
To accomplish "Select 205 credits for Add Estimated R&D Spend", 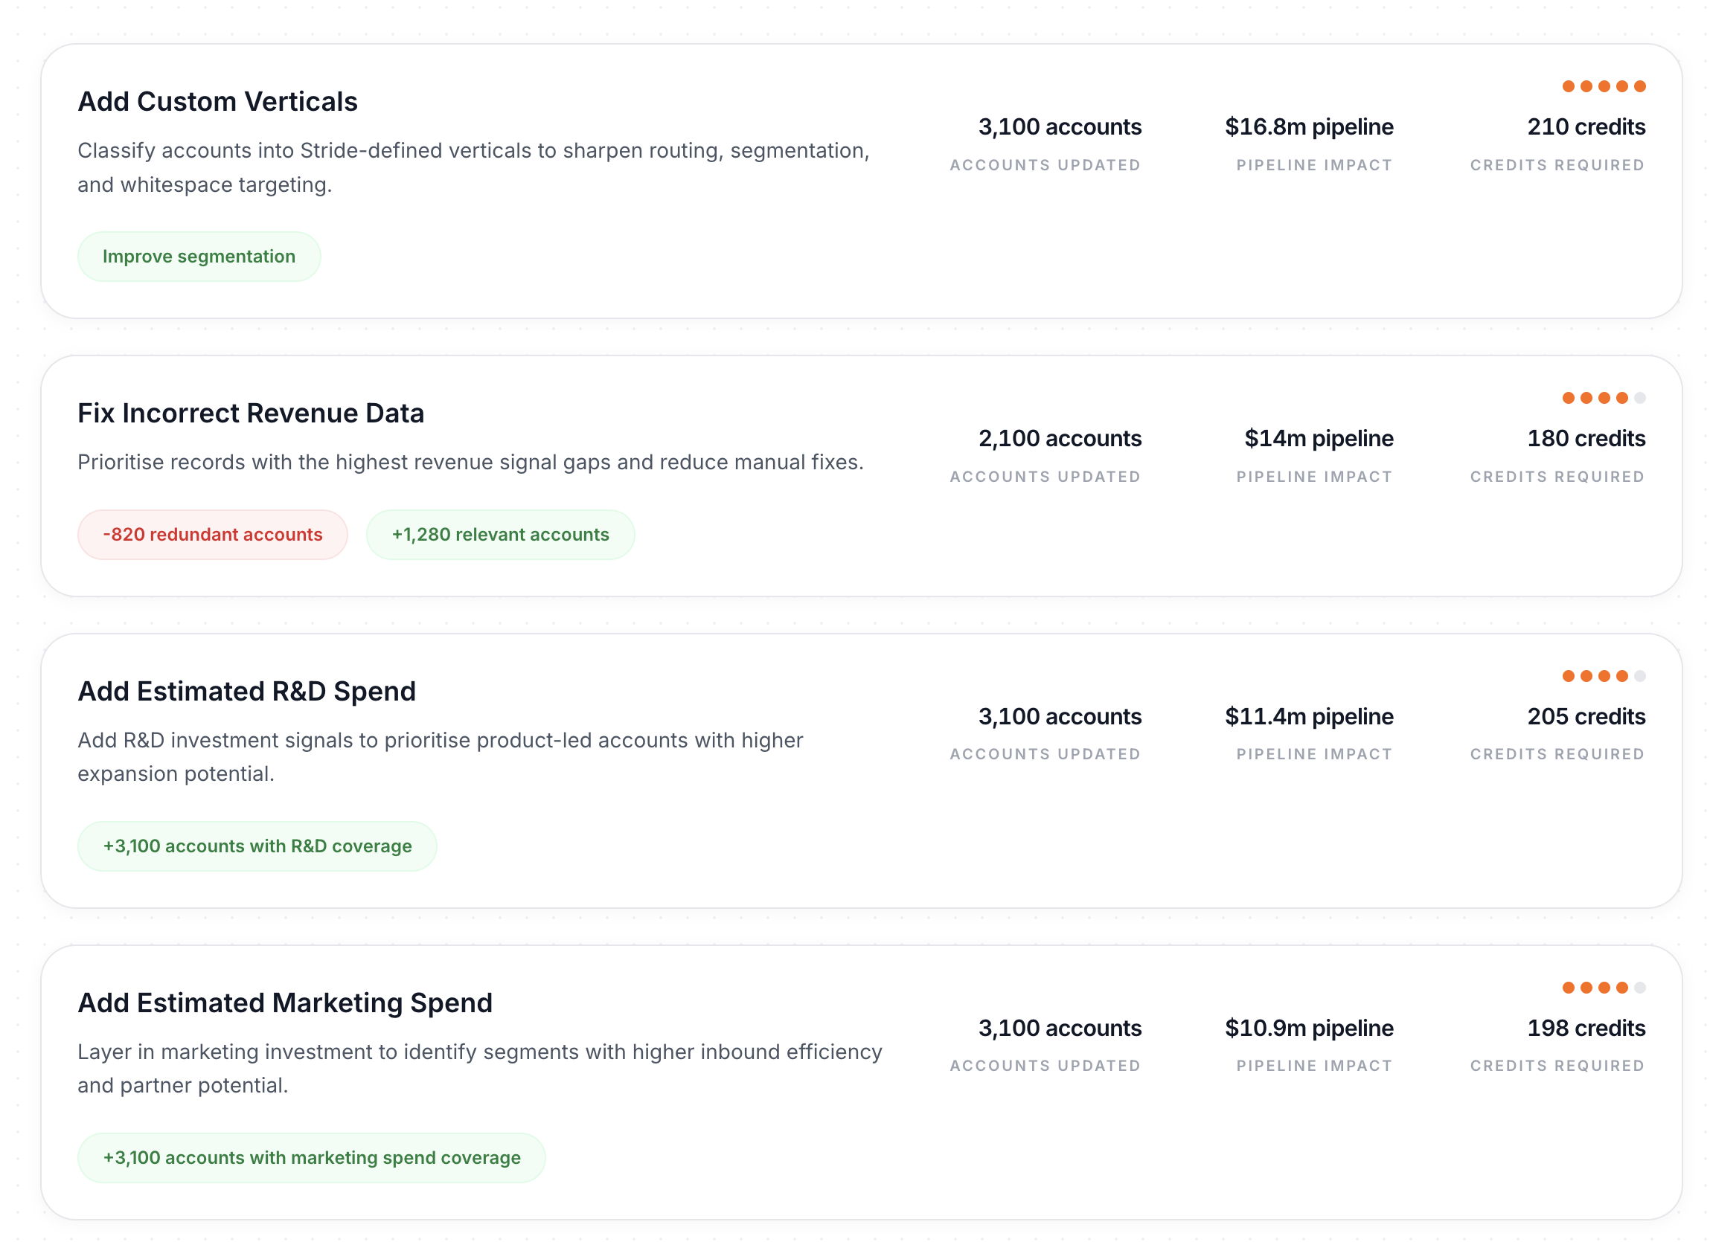I will point(1586,717).
